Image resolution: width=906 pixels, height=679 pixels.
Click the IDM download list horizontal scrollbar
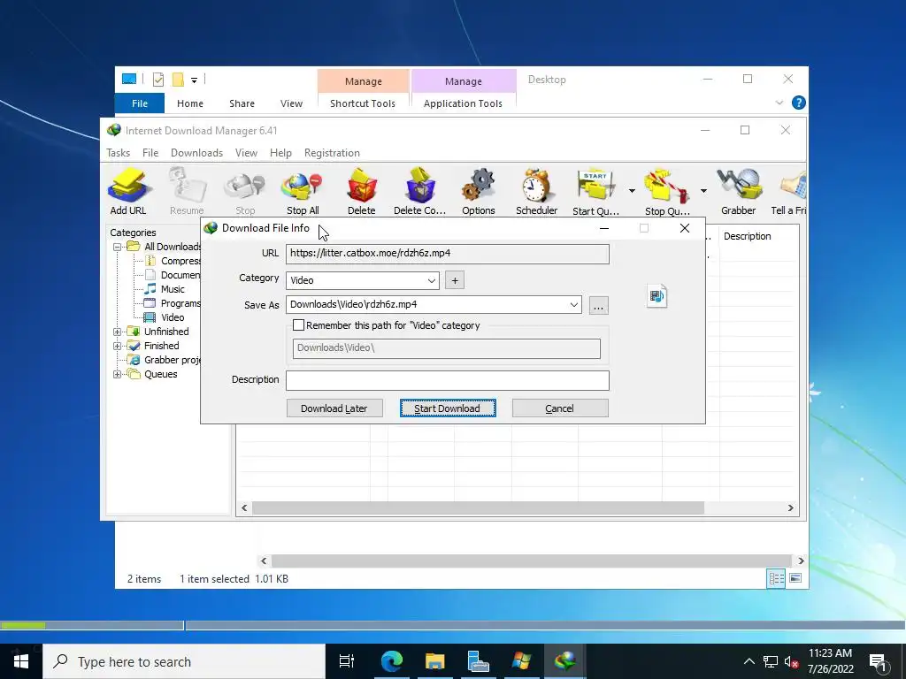pyautogui.click(x=478, y=507)
